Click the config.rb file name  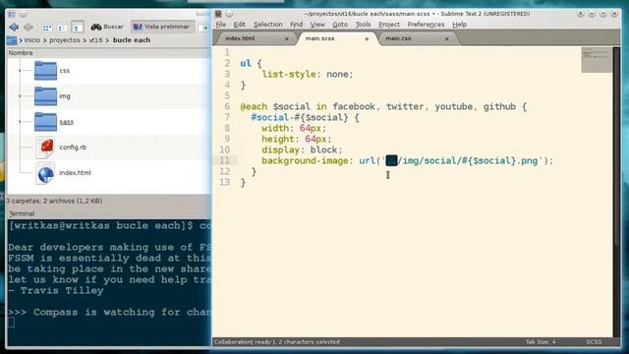(73, 147)
